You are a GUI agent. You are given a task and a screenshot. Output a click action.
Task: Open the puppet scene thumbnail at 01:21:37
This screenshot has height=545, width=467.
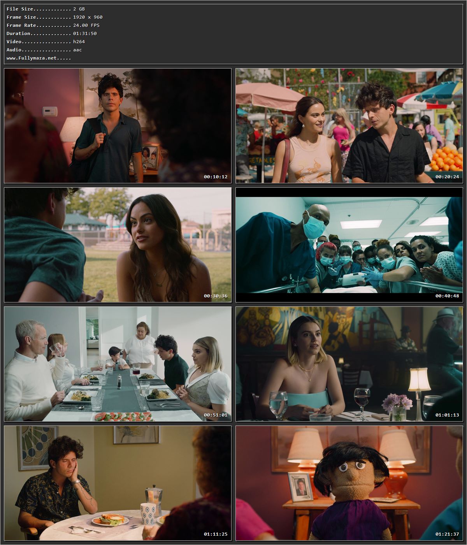349,483
